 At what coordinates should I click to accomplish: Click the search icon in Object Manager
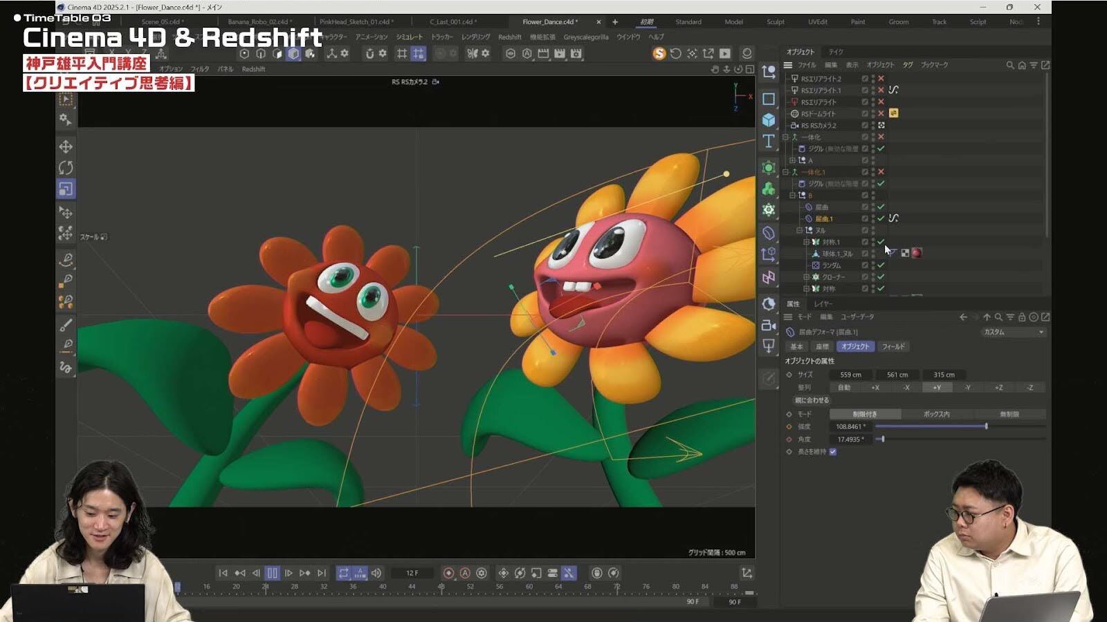[1009, 65]
